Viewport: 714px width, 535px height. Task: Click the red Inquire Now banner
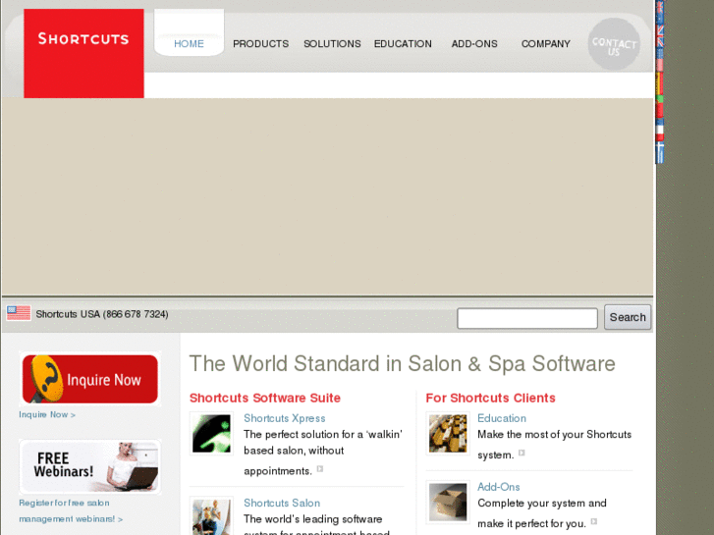click(x=90, y=379)
